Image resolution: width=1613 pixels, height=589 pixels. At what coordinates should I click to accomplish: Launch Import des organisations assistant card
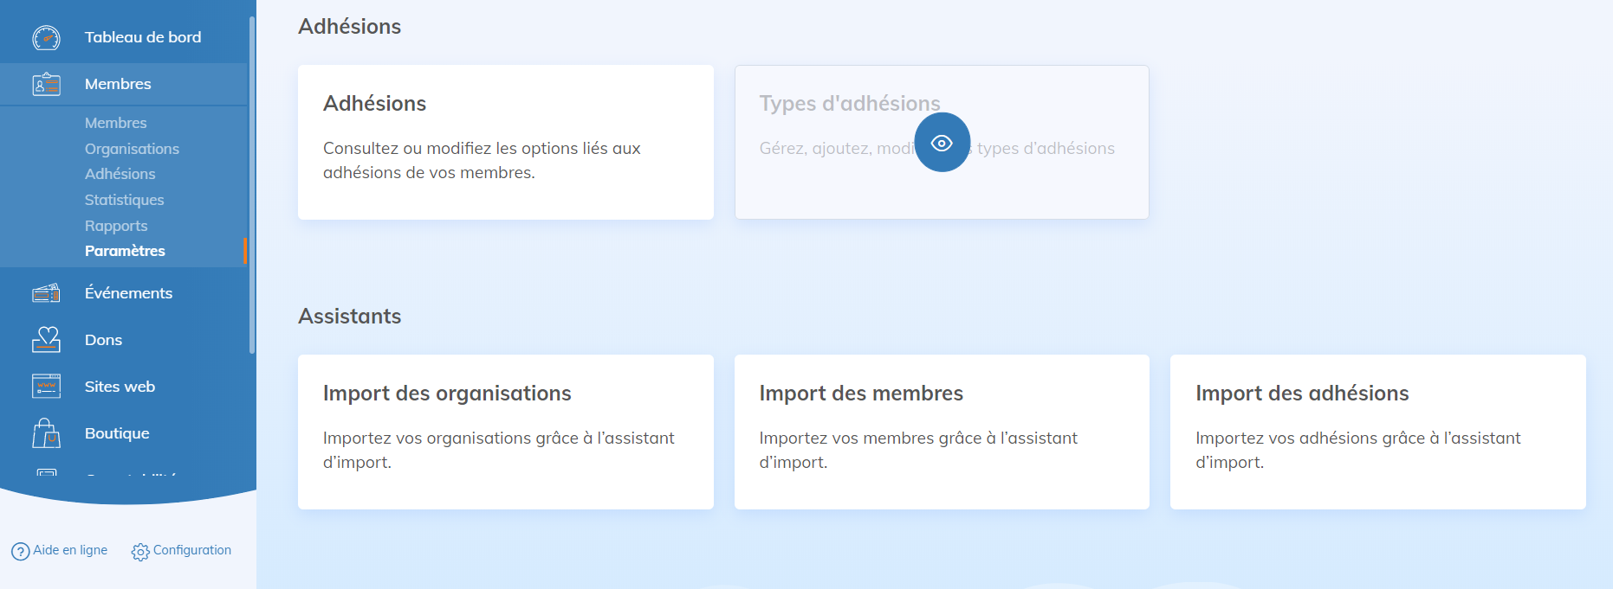point(505,432)
